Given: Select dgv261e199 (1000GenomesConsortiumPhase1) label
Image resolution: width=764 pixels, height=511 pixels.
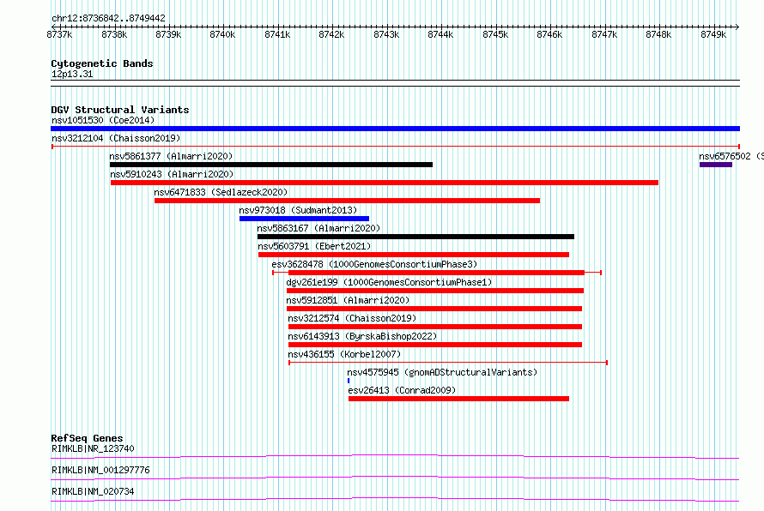Looking at the screenshot, I should (x=389, y=282).
